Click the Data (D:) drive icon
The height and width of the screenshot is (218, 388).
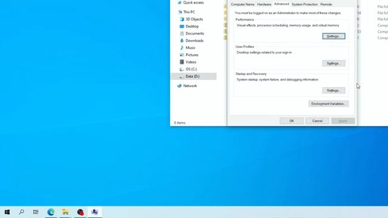pos(182,76)
